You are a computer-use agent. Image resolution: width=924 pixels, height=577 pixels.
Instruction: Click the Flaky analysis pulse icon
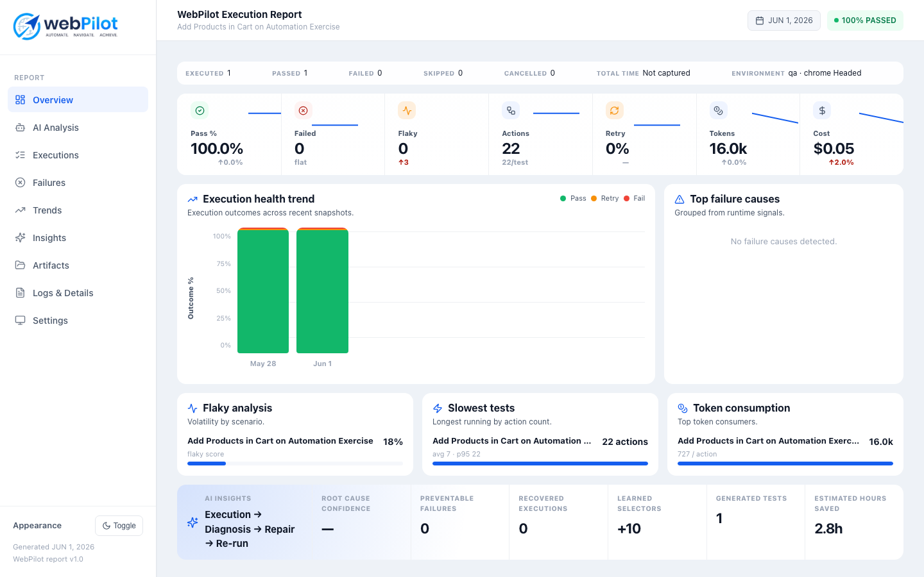pyautogui.click(x=193, y=408)
